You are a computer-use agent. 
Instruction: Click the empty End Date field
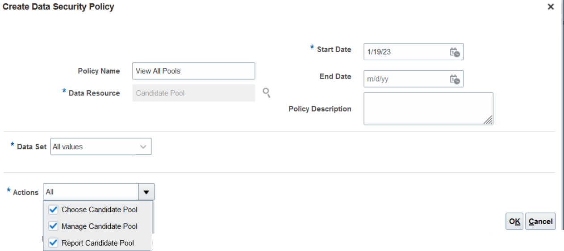click(x=404, y=79)
